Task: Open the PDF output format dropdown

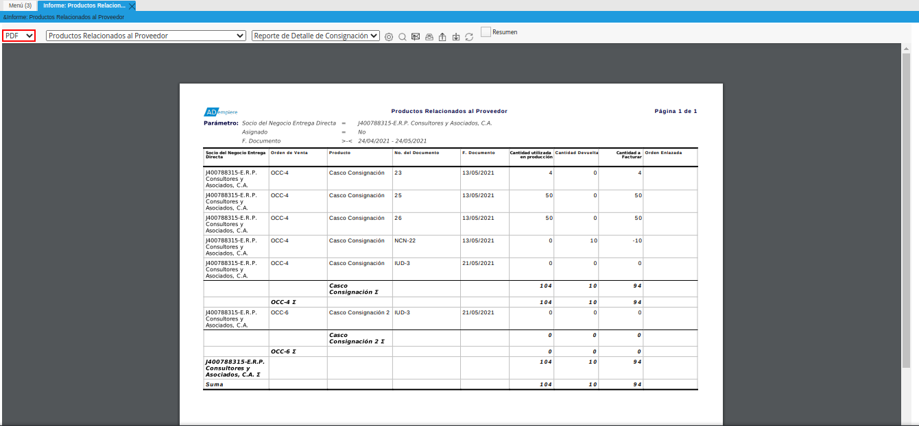Action: coord(18,35)
